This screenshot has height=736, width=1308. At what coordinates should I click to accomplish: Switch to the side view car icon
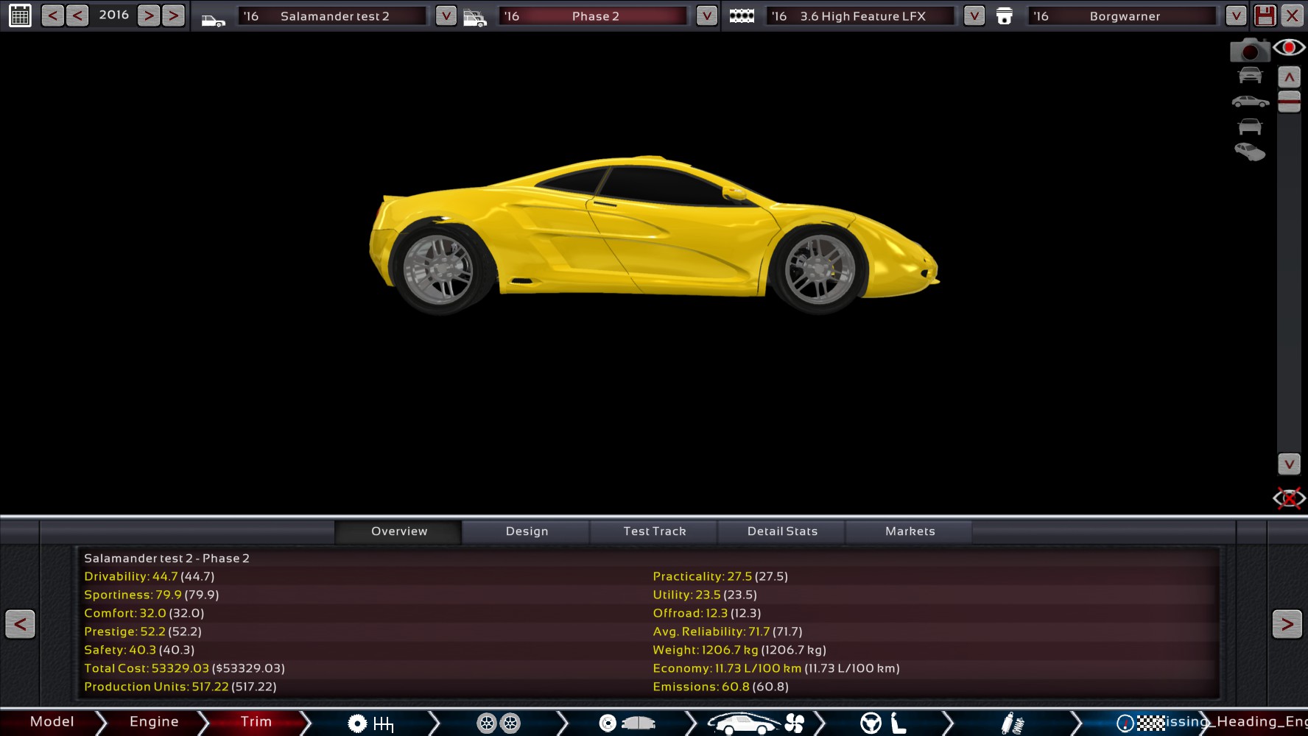pyautogui.click(x=1251, y=102)
